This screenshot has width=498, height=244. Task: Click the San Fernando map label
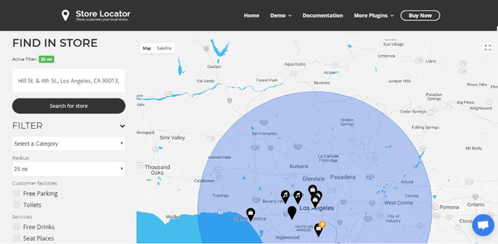click(264, 134)
